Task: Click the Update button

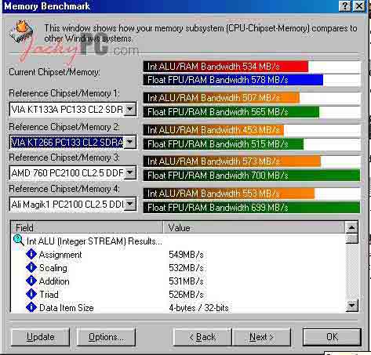Action: click(40, 337)
